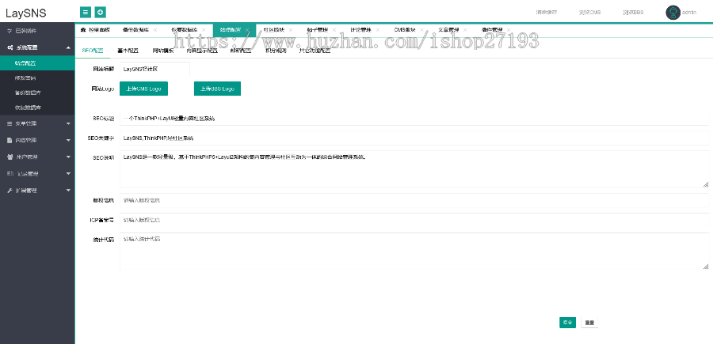Screen dimensions: 713x344
Task: Click the wrench icon beside 扩展管理
Action: click(x=10, y=191)
